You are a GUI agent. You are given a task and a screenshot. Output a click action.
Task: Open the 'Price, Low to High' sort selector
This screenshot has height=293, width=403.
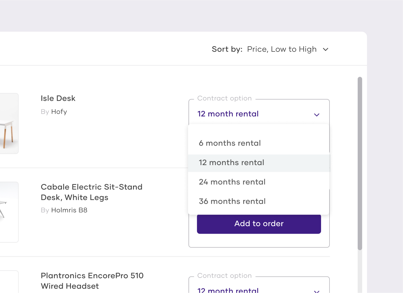tap(282, 49)
